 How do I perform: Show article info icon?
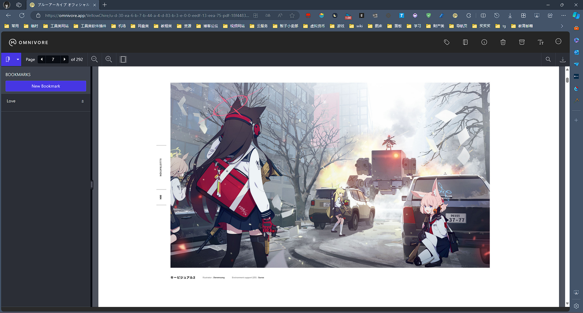click(x=484, y=42)
